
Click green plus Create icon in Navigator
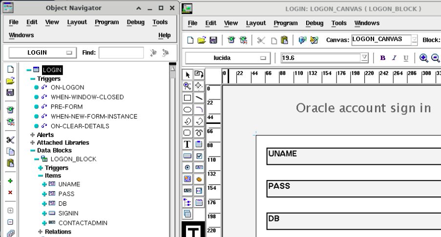(10, 180)
